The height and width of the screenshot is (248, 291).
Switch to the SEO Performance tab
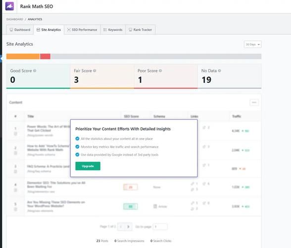[82, 30]
